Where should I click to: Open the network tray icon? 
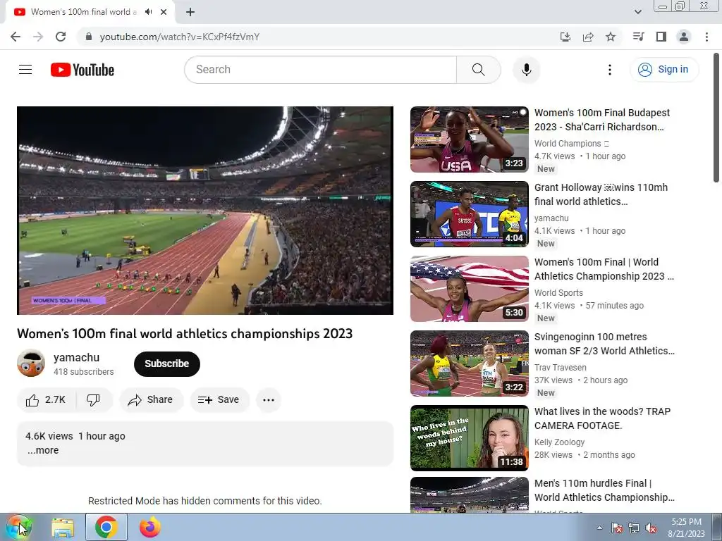pos(634,528)
